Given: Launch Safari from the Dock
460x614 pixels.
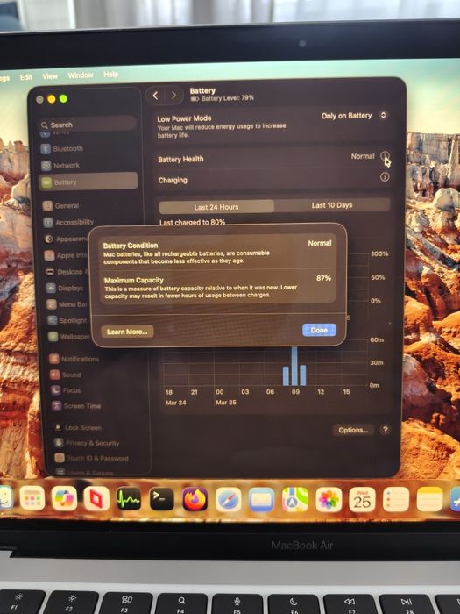Looking at the screenshot, I should pos(229,499).
